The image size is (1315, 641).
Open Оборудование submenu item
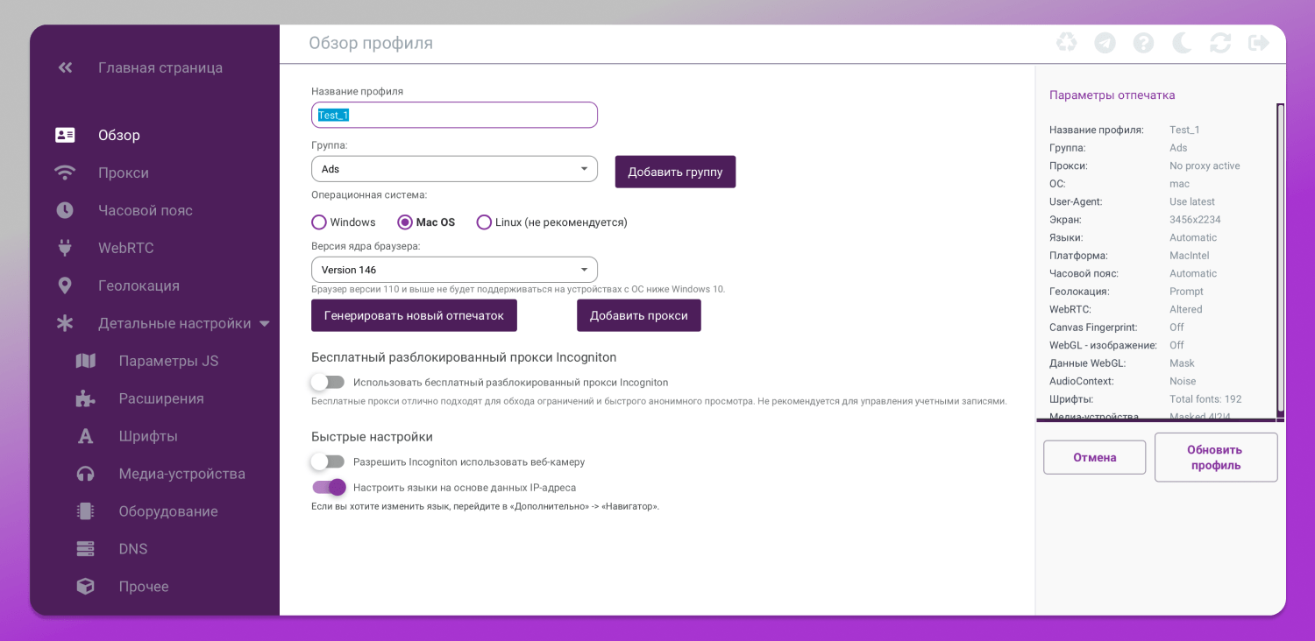pos(168,511)
